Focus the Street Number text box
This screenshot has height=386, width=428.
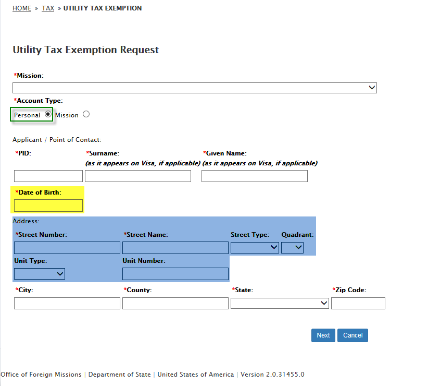(67, 248)
